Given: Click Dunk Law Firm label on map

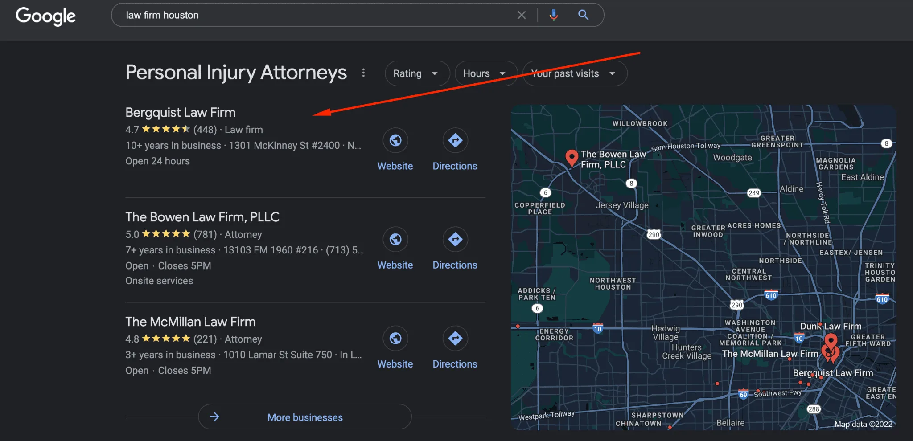Looking at the screenshot, I should (831, 326).
